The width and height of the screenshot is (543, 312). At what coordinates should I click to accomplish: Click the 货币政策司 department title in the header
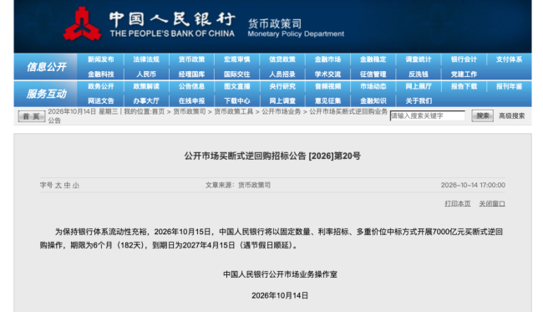pyautogui.click(x=275, y=23)
